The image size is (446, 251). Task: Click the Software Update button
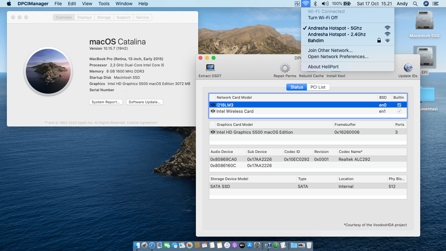(x=144, y=102)
